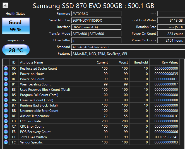
Task: Click the status orb for POR Recovery Count
Action: coord(6,132)
